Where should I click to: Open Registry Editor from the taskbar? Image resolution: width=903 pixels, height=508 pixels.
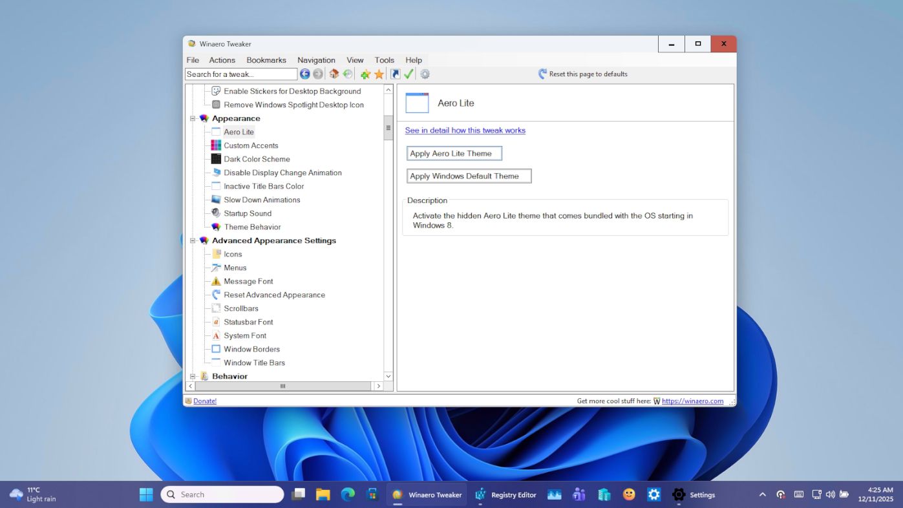(506, 494)
